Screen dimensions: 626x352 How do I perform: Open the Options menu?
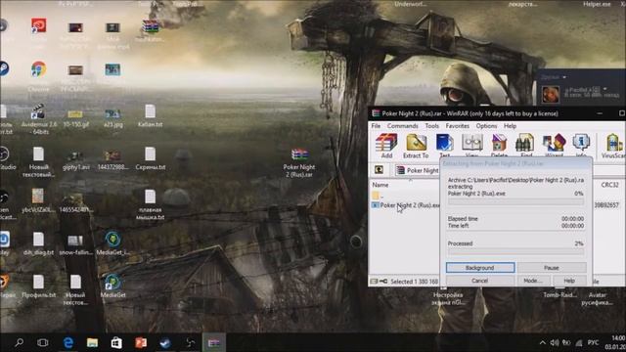(486, 126)
